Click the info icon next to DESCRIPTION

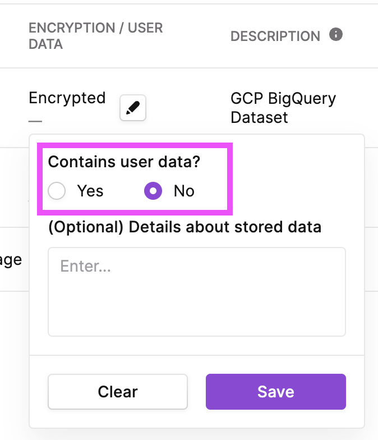[335, 35]
